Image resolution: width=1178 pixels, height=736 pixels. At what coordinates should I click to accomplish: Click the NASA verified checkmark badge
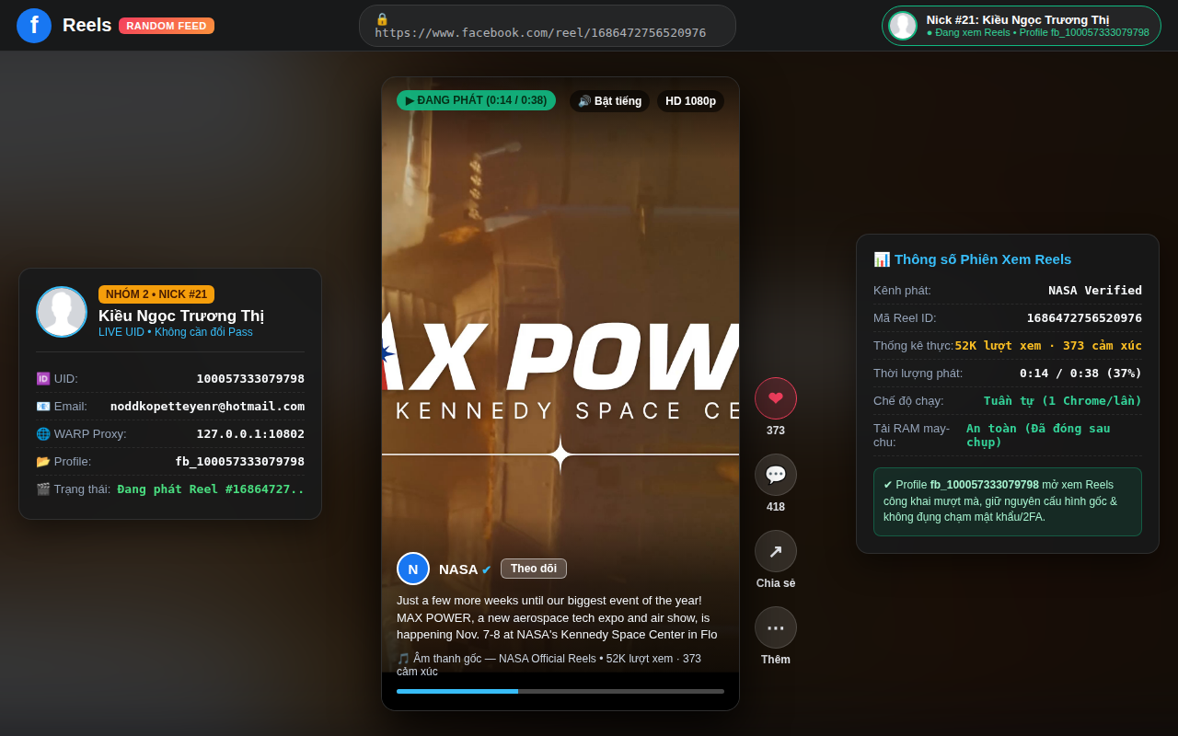[x=487, y=570]
